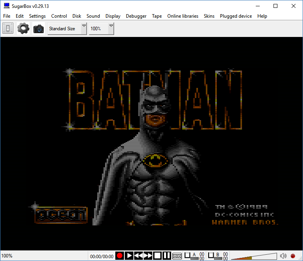Click the drive B disk icon

pyautogui.click(x=218, y=256)
